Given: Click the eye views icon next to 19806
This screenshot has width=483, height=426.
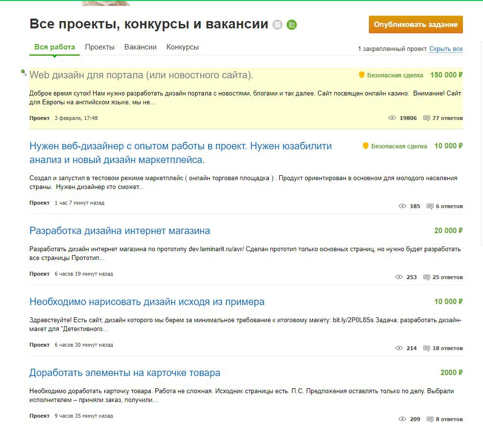Looking at the screenshot, I should 392,118.
